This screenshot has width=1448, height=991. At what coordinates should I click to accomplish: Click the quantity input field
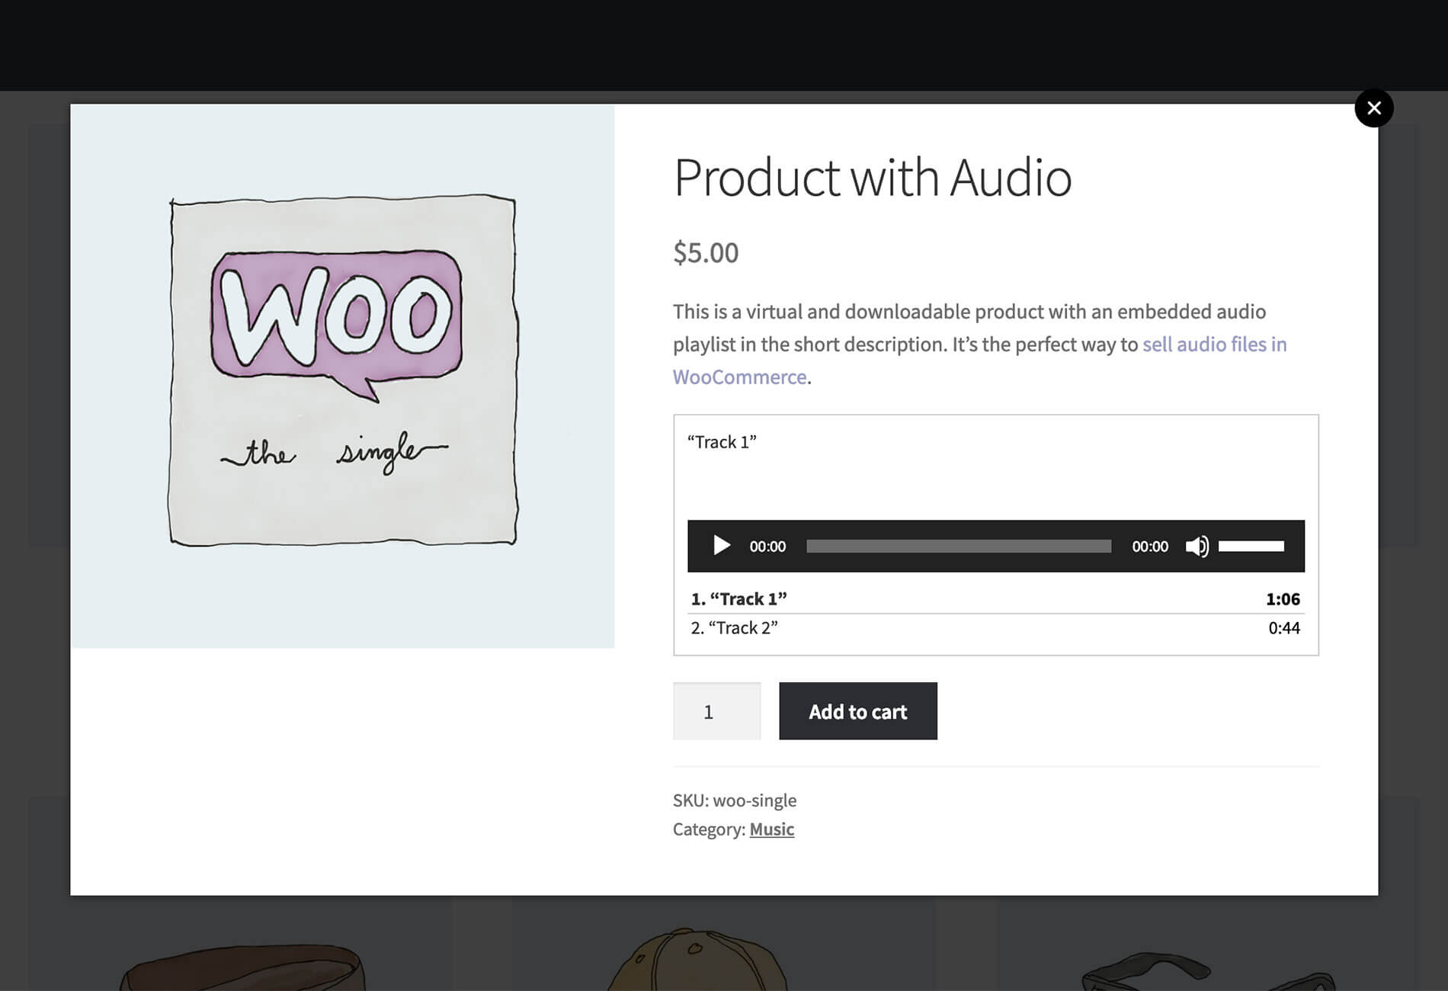tap(716, 711)
